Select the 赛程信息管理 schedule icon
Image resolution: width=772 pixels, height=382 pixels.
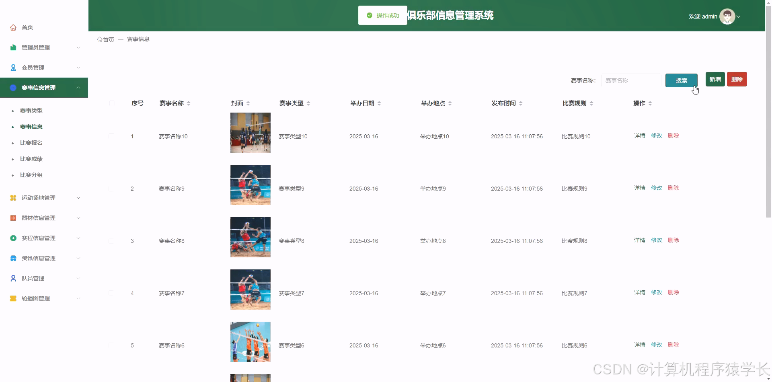coord(13,238)
